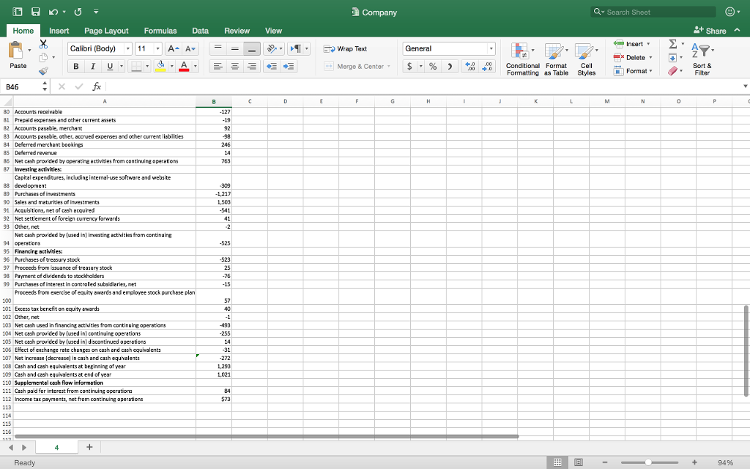Open the Review tab
Screen dimensions: 750x469
tap(237, 31)
